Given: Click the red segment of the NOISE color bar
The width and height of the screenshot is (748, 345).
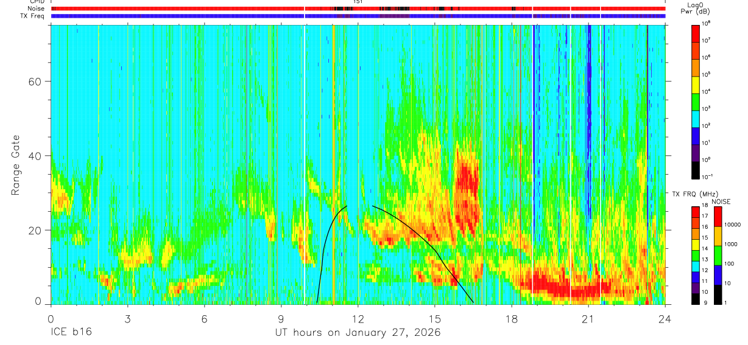Looking at the screenshot, I should pos(718,216).
